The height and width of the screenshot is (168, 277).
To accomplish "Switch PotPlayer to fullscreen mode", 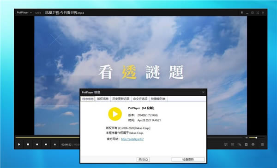I will tap(258, 13).
